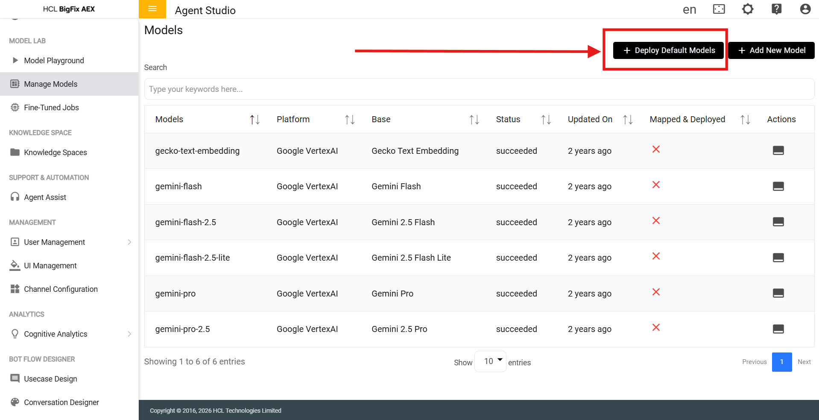Toggle the theme brightness icon

[748, 9]
